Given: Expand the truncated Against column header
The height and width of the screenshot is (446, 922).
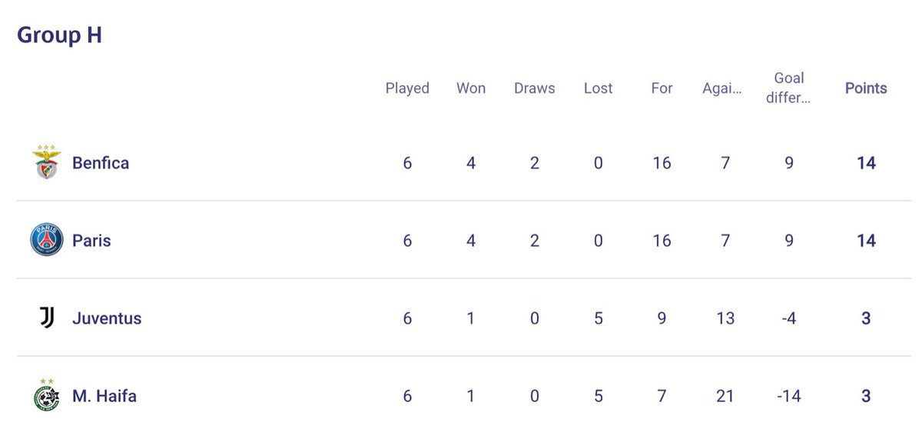Looking at the screenshot, I should (722, 88).
